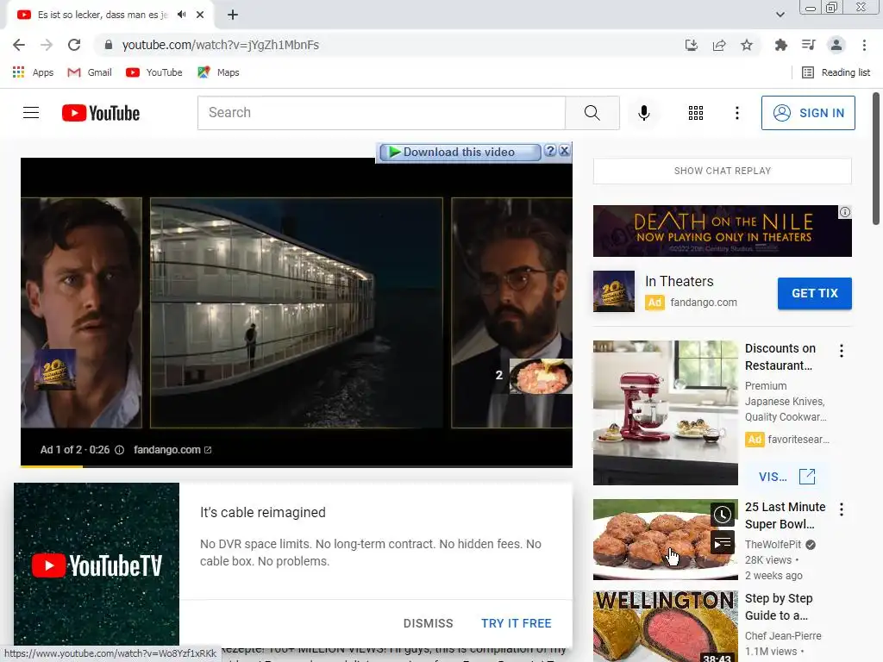
Task: Open a new browser tab
Action: (x=233, y=15)
